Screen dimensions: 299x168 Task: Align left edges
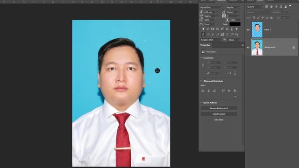(x=203, y=91)
